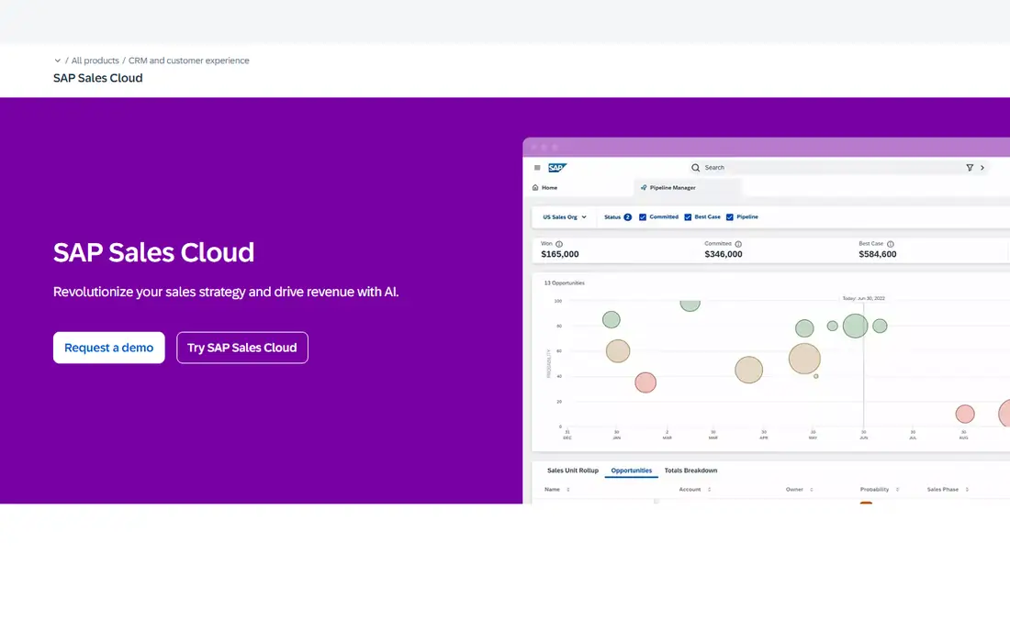Sort by the Owner column arrows
This screenshot has height=631, width=1010.
pyautogui.click(x=811, y=490)
